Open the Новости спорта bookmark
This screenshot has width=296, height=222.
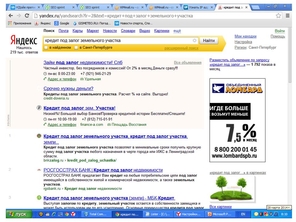134,23
